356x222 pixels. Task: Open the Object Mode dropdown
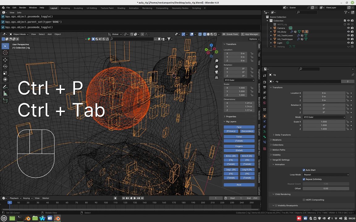tap(19, 34)
